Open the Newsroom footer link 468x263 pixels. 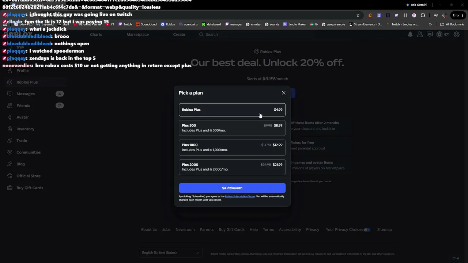tap(185, 229)
